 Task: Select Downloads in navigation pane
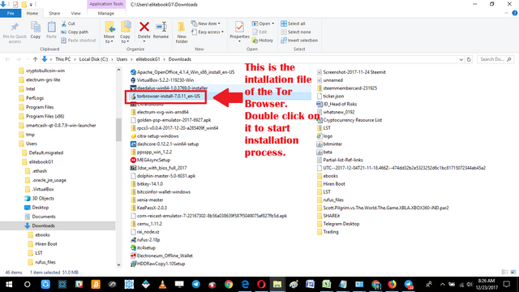click(x=43, y=225)
